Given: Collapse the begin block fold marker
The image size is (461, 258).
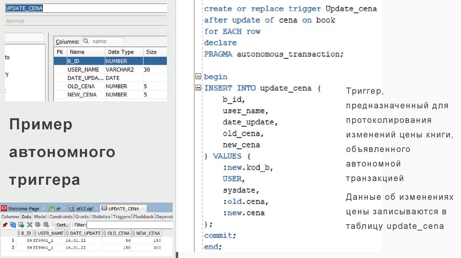Looking at the screenshot, I should [198, 77].
